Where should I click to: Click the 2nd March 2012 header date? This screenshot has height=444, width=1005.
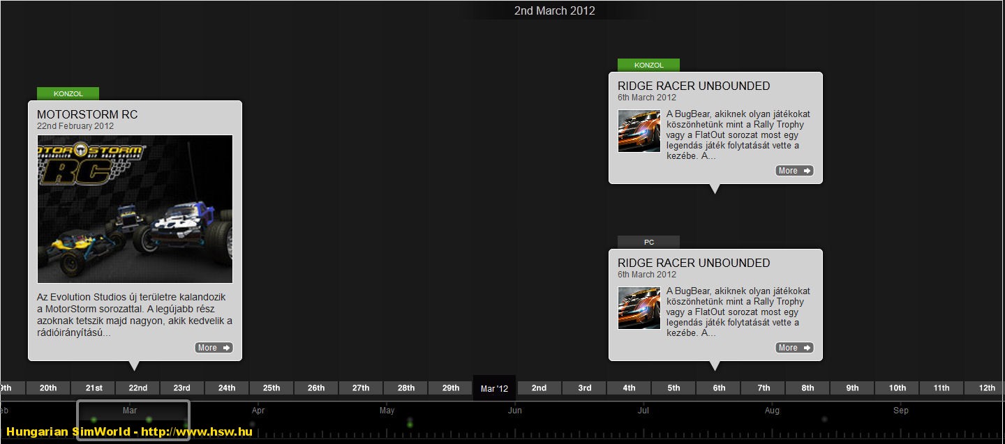[x=554, y=10]
